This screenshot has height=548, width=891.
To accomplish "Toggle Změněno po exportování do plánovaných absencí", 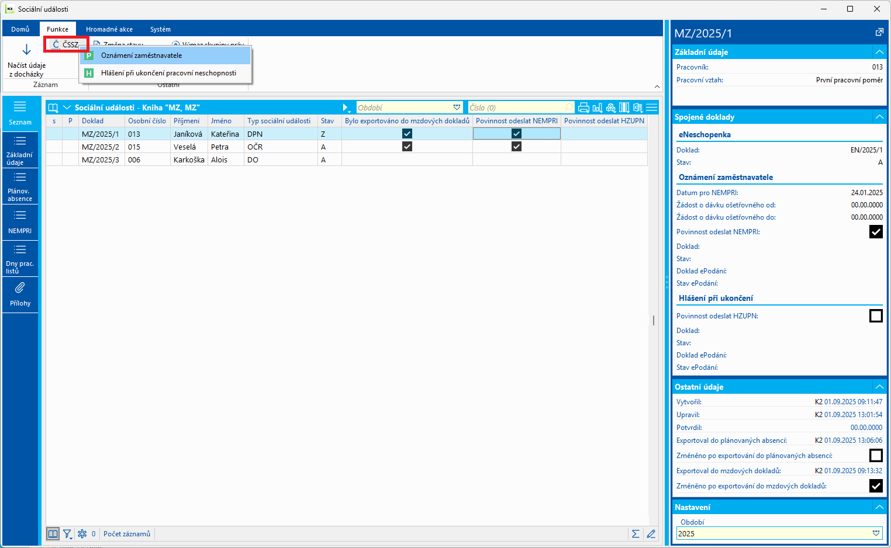I will click(876, 456).
